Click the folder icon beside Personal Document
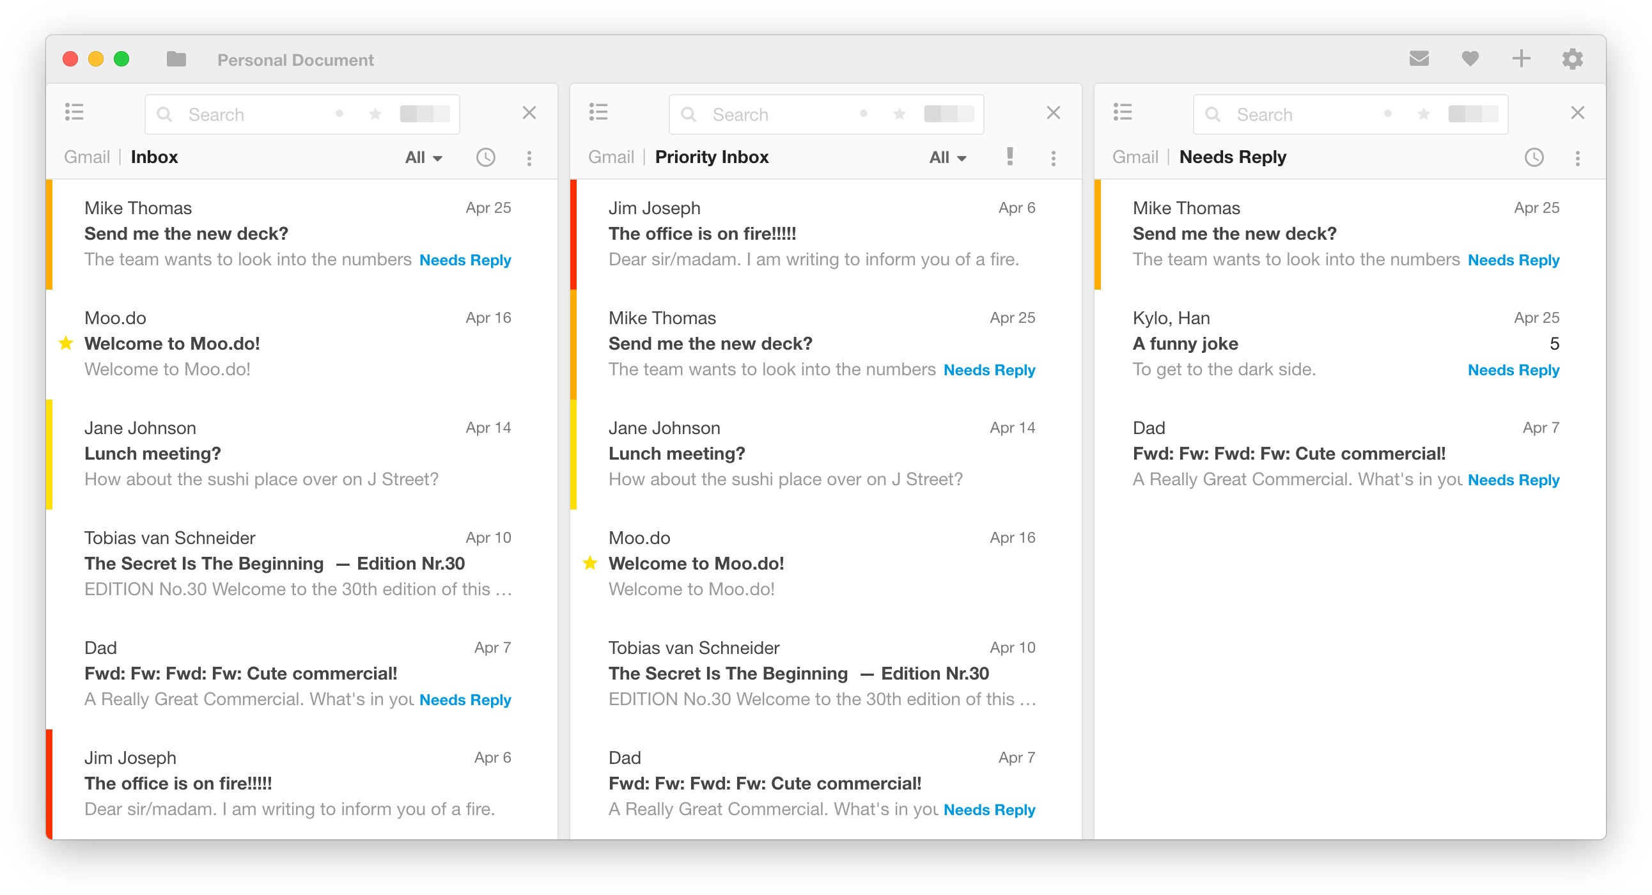The width and height of the screenshot is (1652, 895). 176,59
